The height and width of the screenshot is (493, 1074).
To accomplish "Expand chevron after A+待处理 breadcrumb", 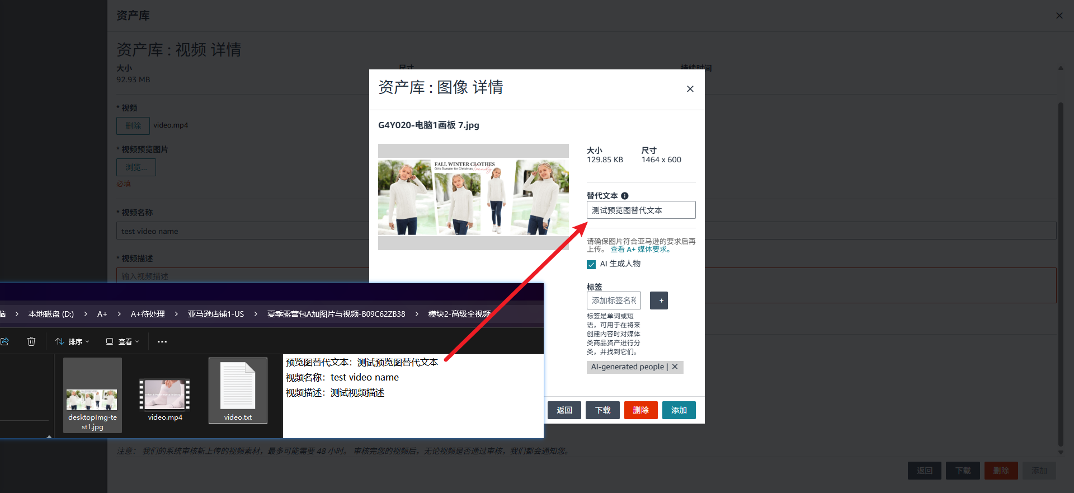I will [176, 314].
